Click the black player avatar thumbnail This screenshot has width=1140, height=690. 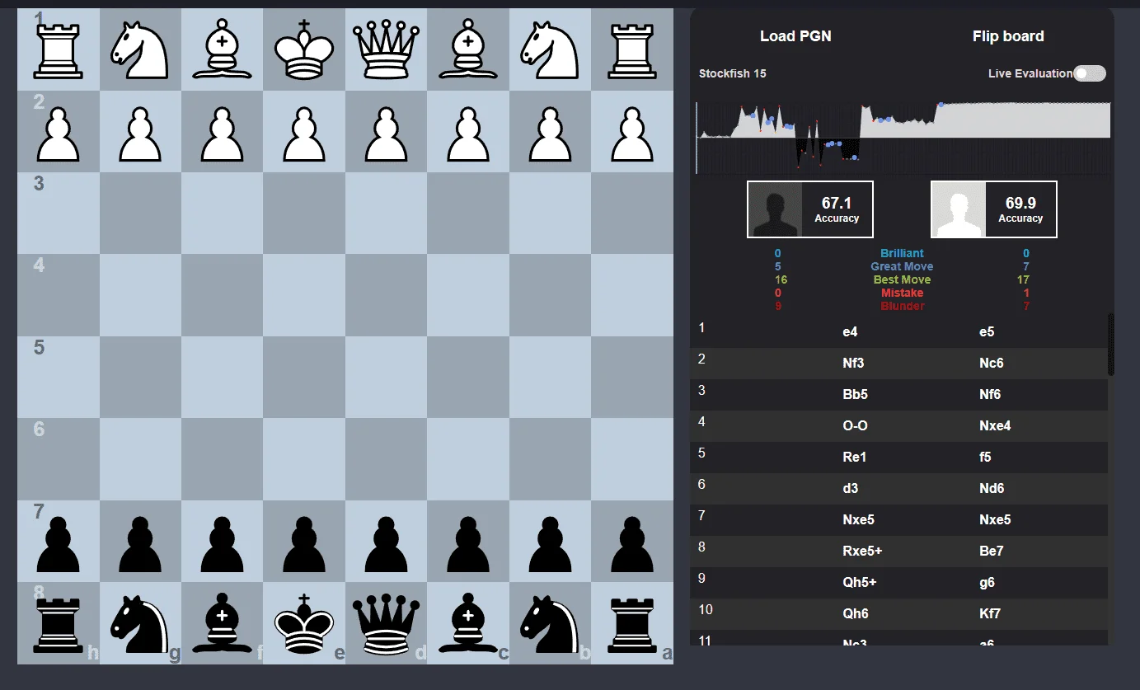tap(776, 209)
